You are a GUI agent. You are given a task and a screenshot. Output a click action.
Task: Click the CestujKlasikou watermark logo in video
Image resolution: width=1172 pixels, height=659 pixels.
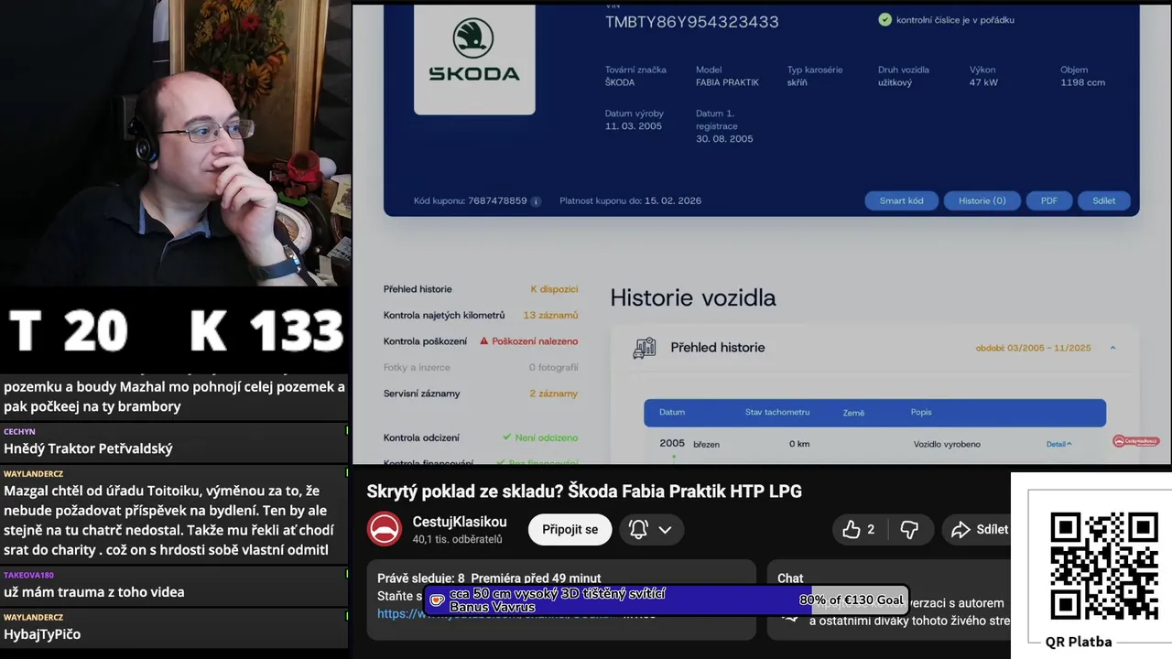coord(1135,441)
